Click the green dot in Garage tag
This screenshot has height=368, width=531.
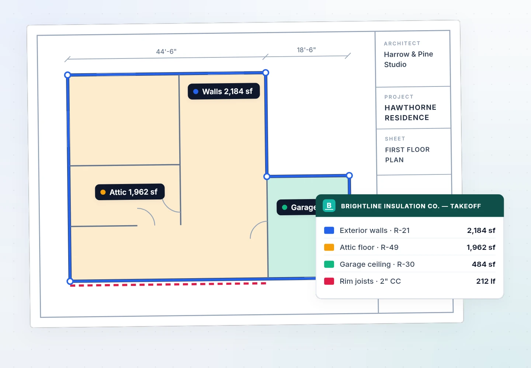click(x=285, y=207)
